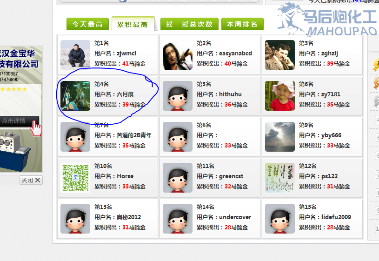This screenshot has width=379, height=261.
Task: Open yby666's cloudy sky avatar
Action: click(279, 137)
